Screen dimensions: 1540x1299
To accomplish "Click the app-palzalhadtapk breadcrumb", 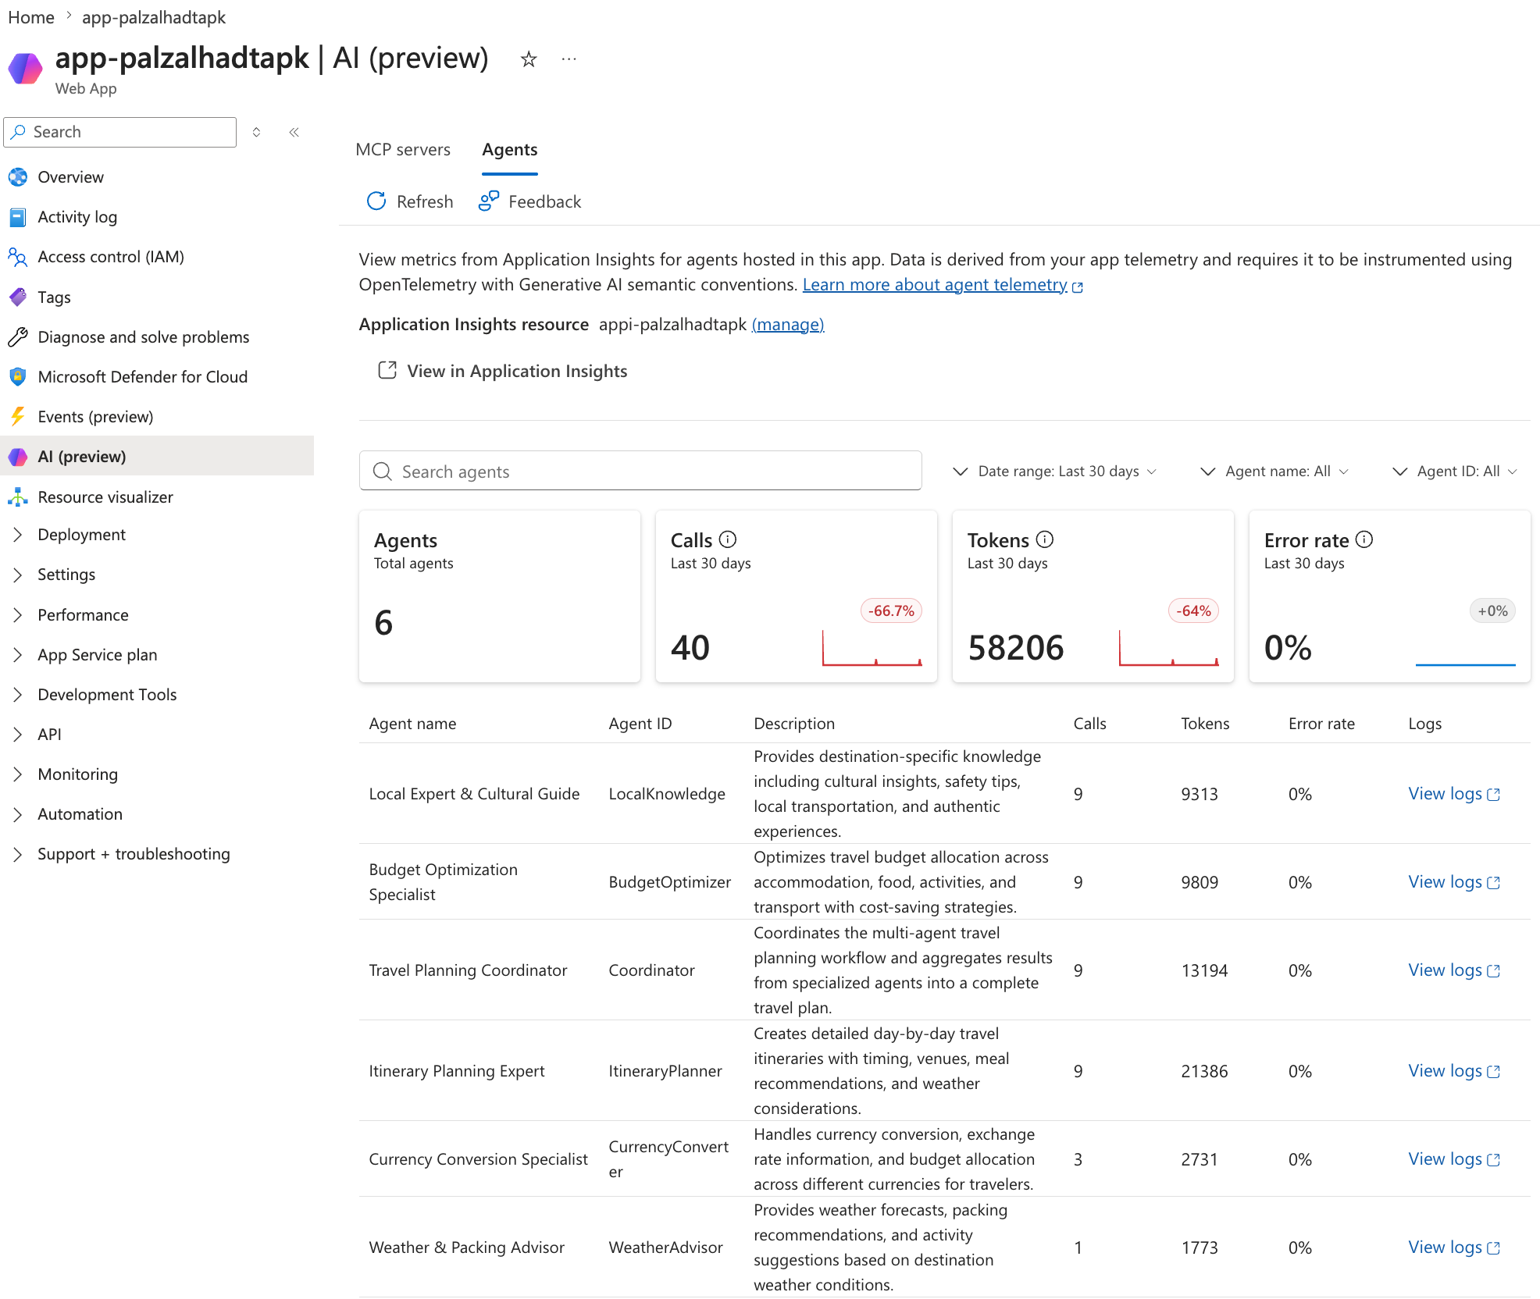I will [x=154, y=17].
